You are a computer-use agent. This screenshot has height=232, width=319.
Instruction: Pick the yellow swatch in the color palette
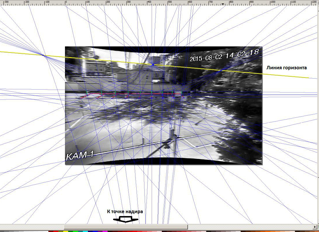click(66, 231)
